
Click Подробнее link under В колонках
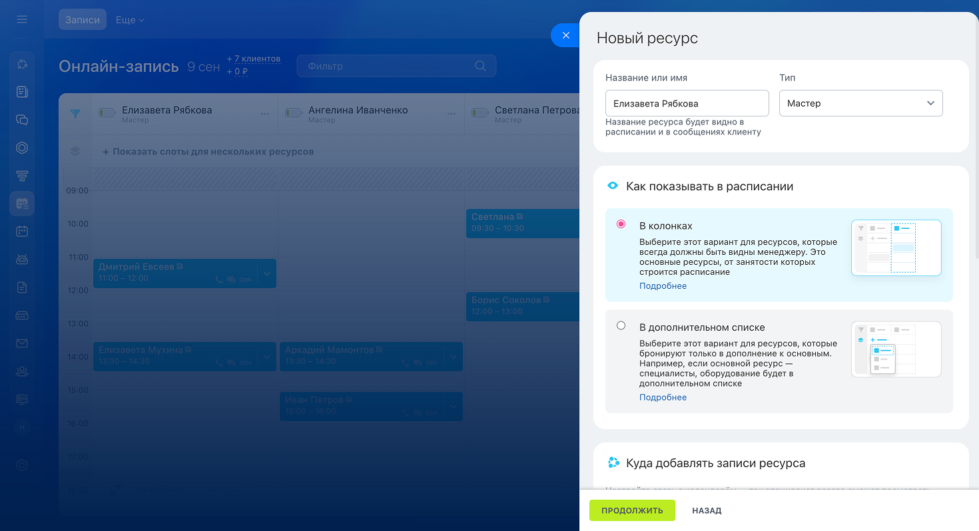coord(663,286)
